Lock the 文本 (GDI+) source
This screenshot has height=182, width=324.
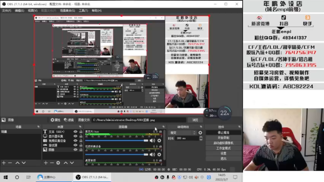coord(81,132)
